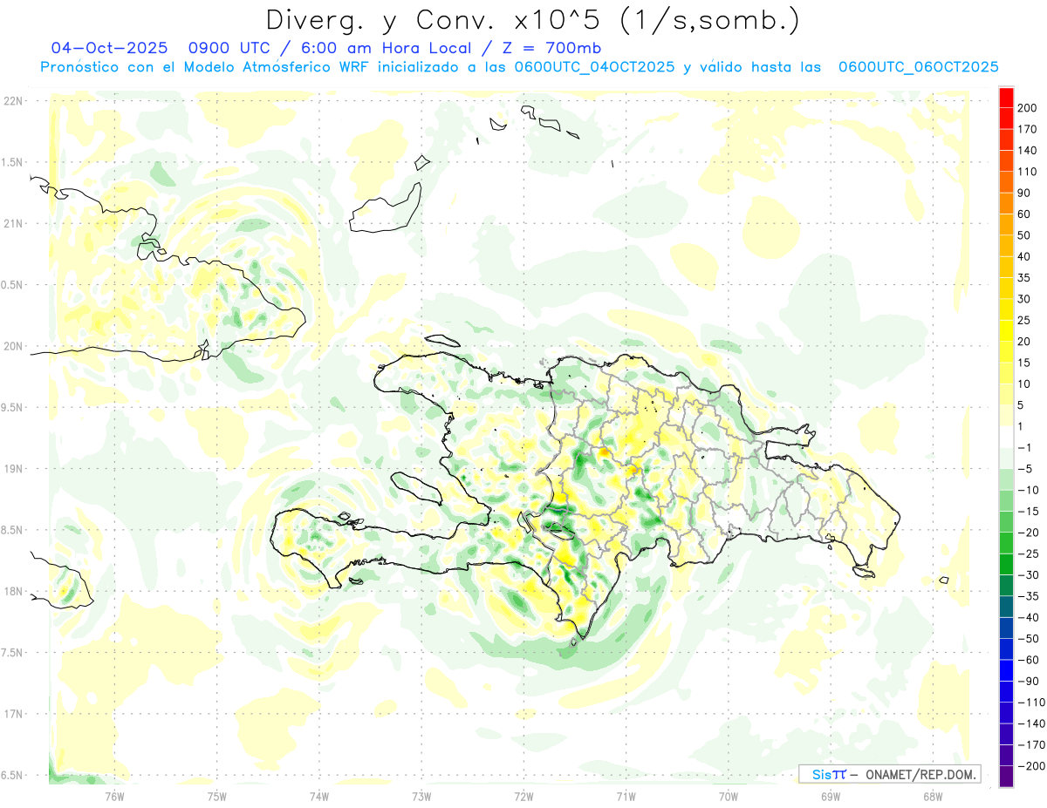Click the '-170' color scale value
The image size is (1047, 808).
click(1032, 744)
